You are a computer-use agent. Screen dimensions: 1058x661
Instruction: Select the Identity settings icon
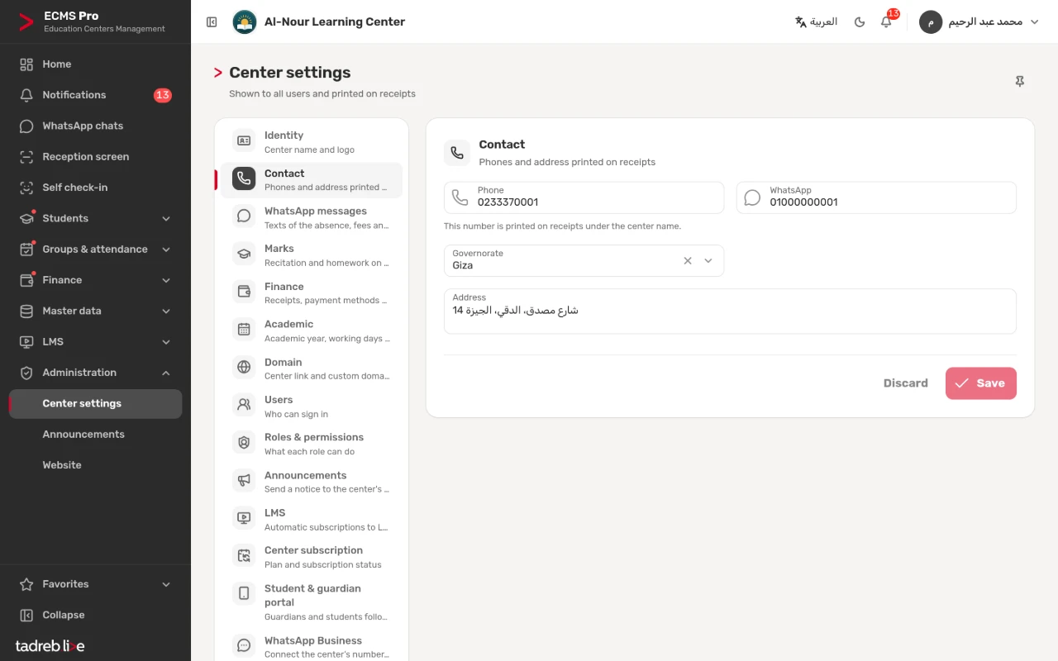(244, 141)
